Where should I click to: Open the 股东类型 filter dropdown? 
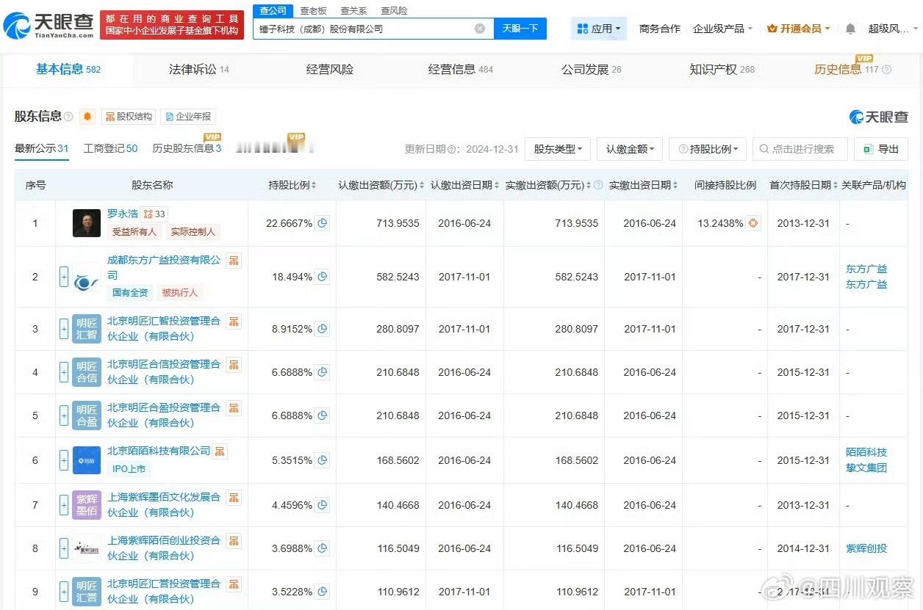point(558,149)
